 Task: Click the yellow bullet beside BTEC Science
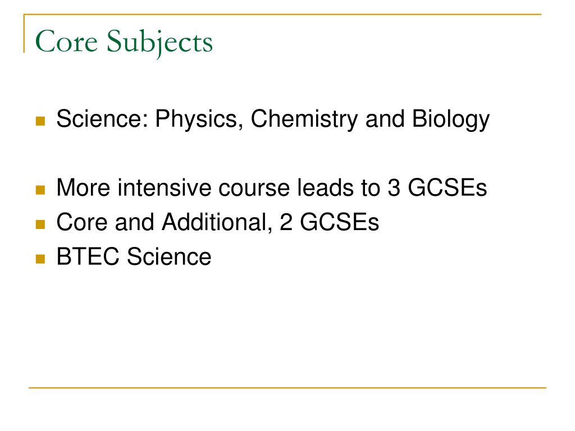[40, 259]
